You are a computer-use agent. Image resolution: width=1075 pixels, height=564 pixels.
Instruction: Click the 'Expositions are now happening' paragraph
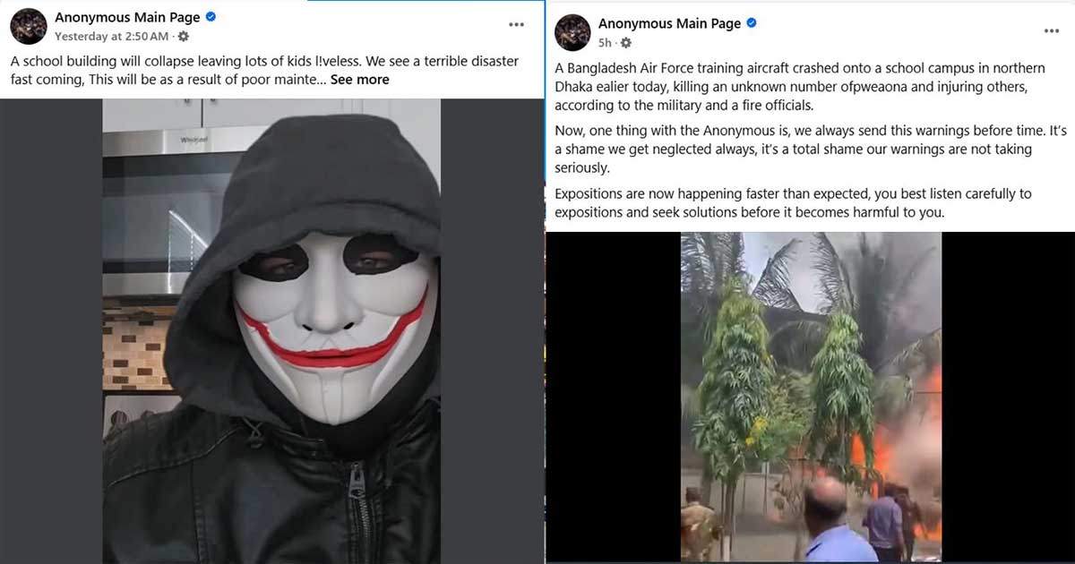[x=793, y=203]
